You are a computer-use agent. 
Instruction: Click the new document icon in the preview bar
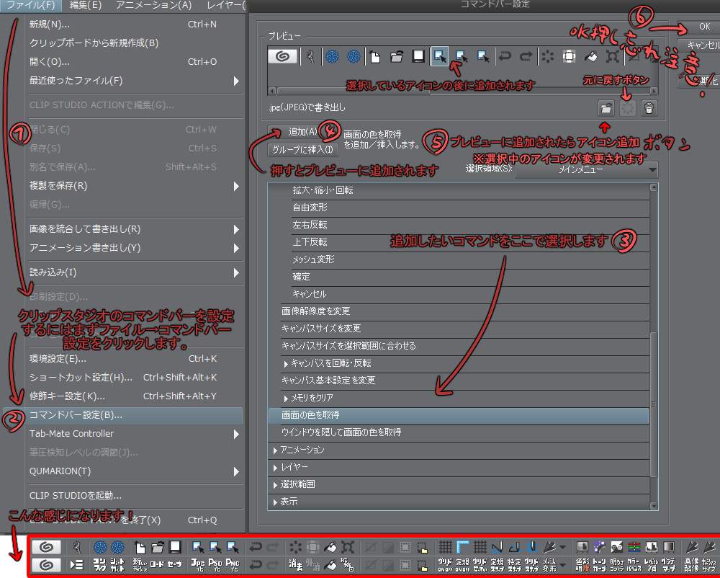click(x=375, y=56)
